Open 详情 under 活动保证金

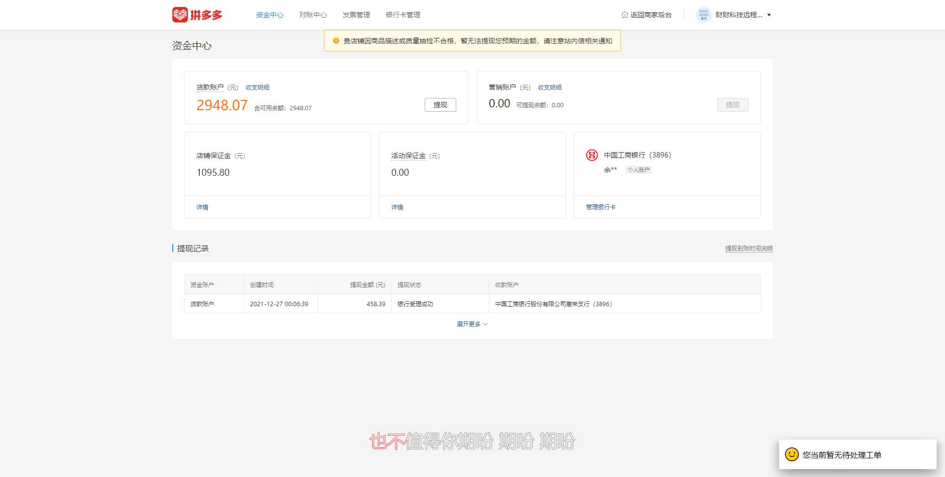pyautogui.click(x=397, y=207)
